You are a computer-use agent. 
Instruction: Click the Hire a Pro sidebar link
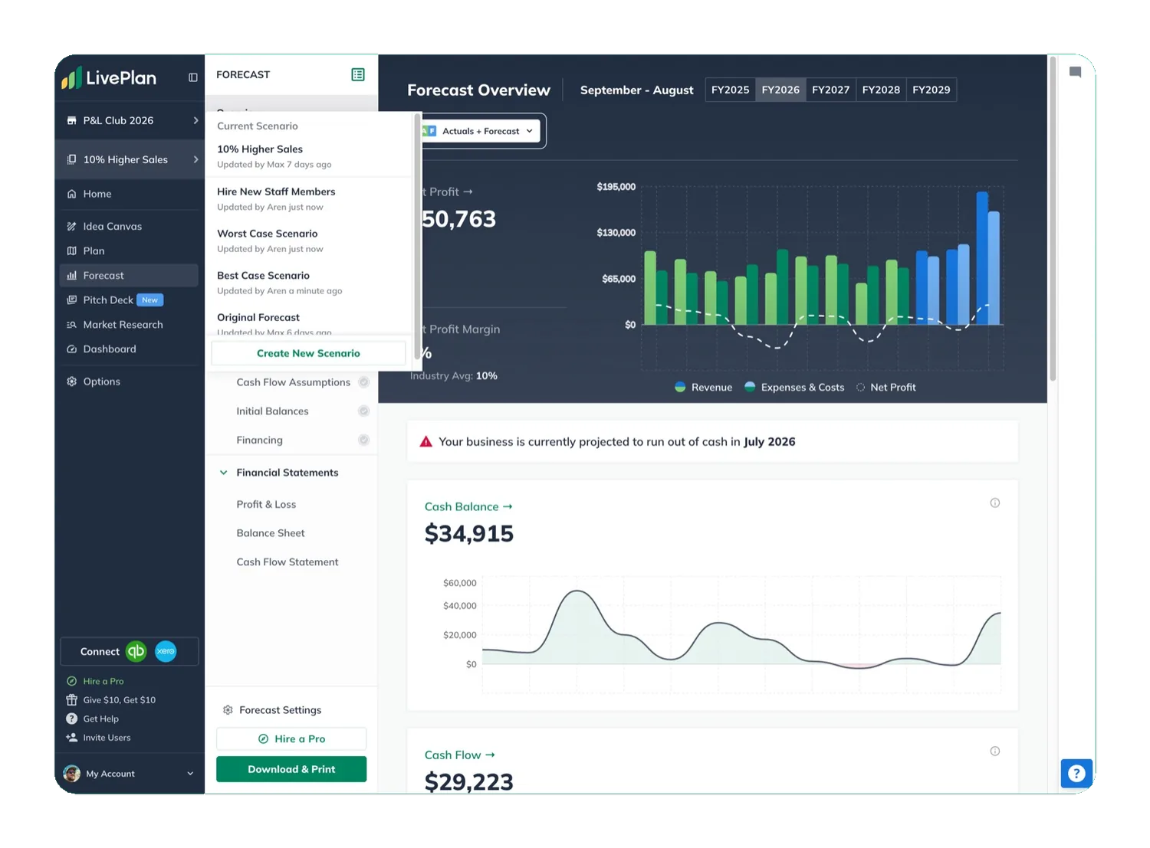pos(103,681)
